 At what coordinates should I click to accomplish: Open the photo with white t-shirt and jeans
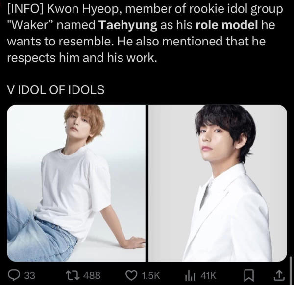click(76, 183)
